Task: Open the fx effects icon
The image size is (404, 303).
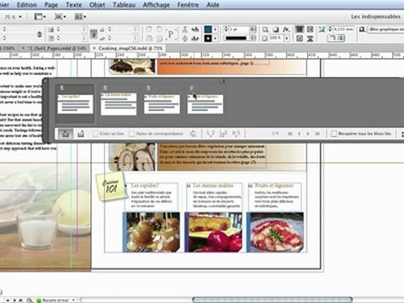Action: (x=286, y=29)
